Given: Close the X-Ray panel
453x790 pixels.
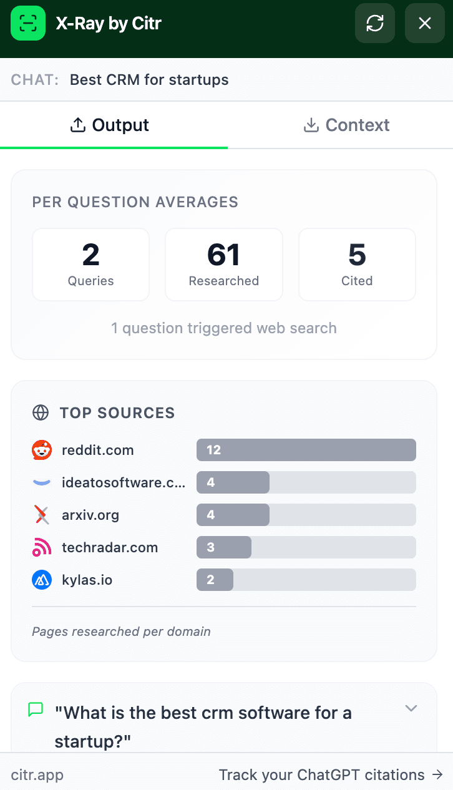Looking at the screenshot, I should tap(424, 23).
